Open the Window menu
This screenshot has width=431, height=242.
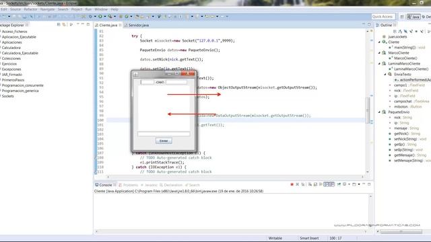pos(101,9)
